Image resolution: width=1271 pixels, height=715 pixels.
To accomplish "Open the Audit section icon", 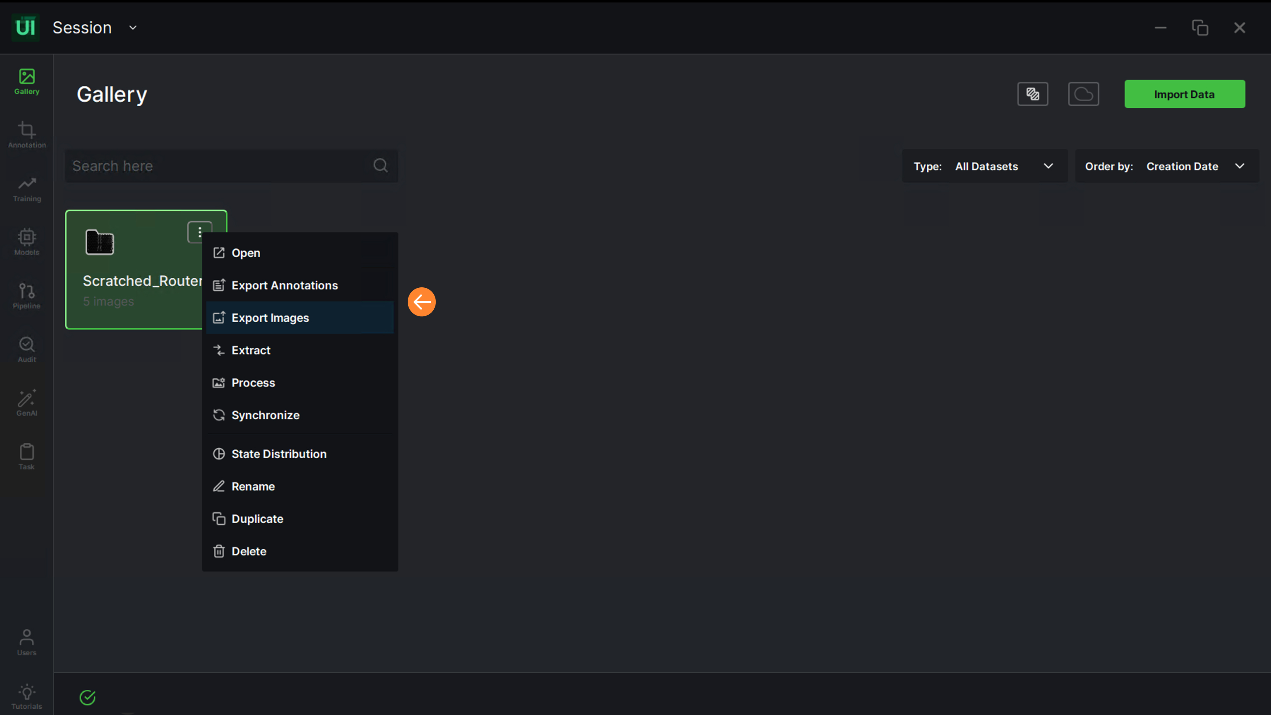I will click(x=26, y=349).
